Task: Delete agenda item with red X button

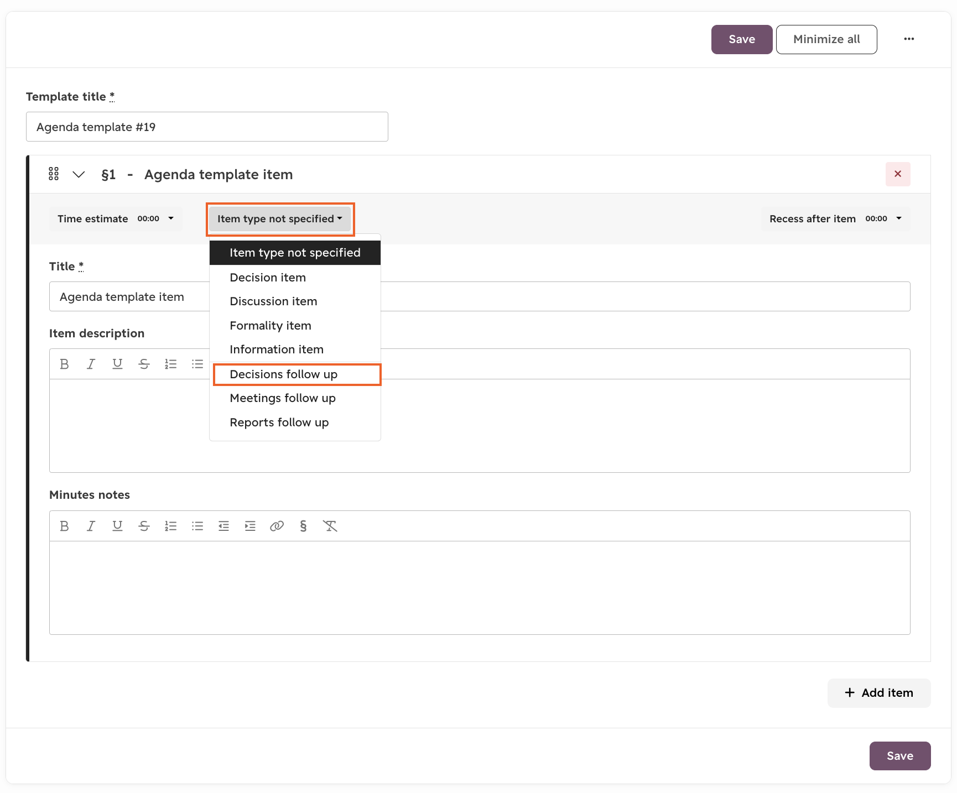Action: point(897,174)
